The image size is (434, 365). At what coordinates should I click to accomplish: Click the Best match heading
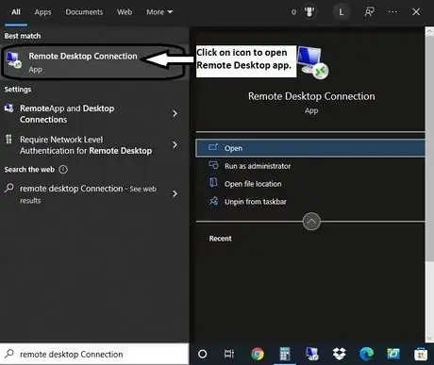(x=23, y=36)
